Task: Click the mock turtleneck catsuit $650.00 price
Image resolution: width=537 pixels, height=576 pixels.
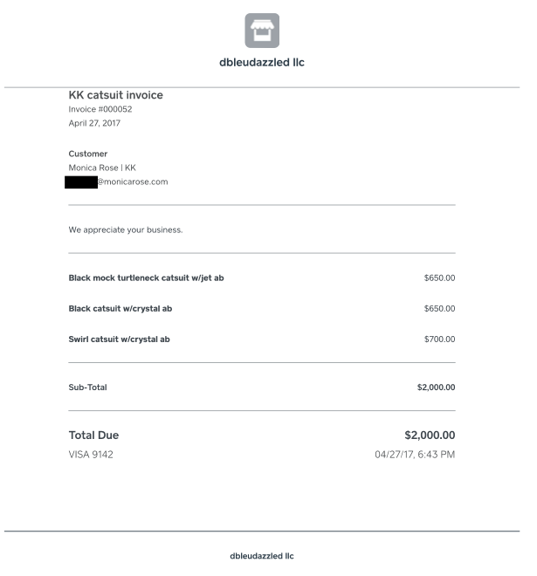Action: click(x=439, y=278)
